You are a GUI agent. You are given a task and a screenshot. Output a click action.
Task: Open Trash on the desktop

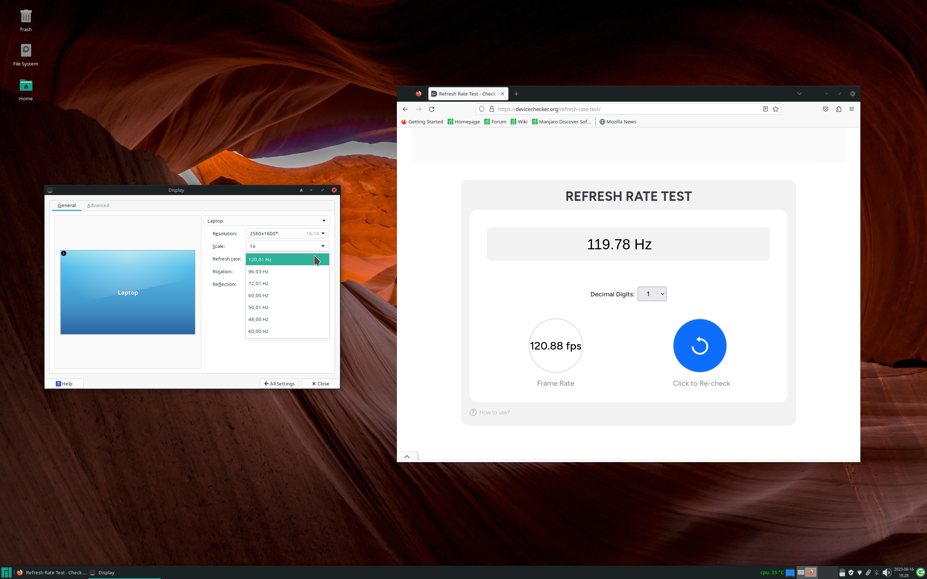tap(26, 17)
